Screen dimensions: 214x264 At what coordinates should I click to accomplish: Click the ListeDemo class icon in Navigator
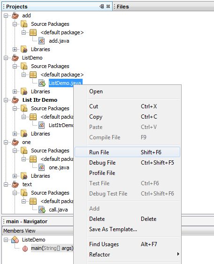click(x=15, y=240)
